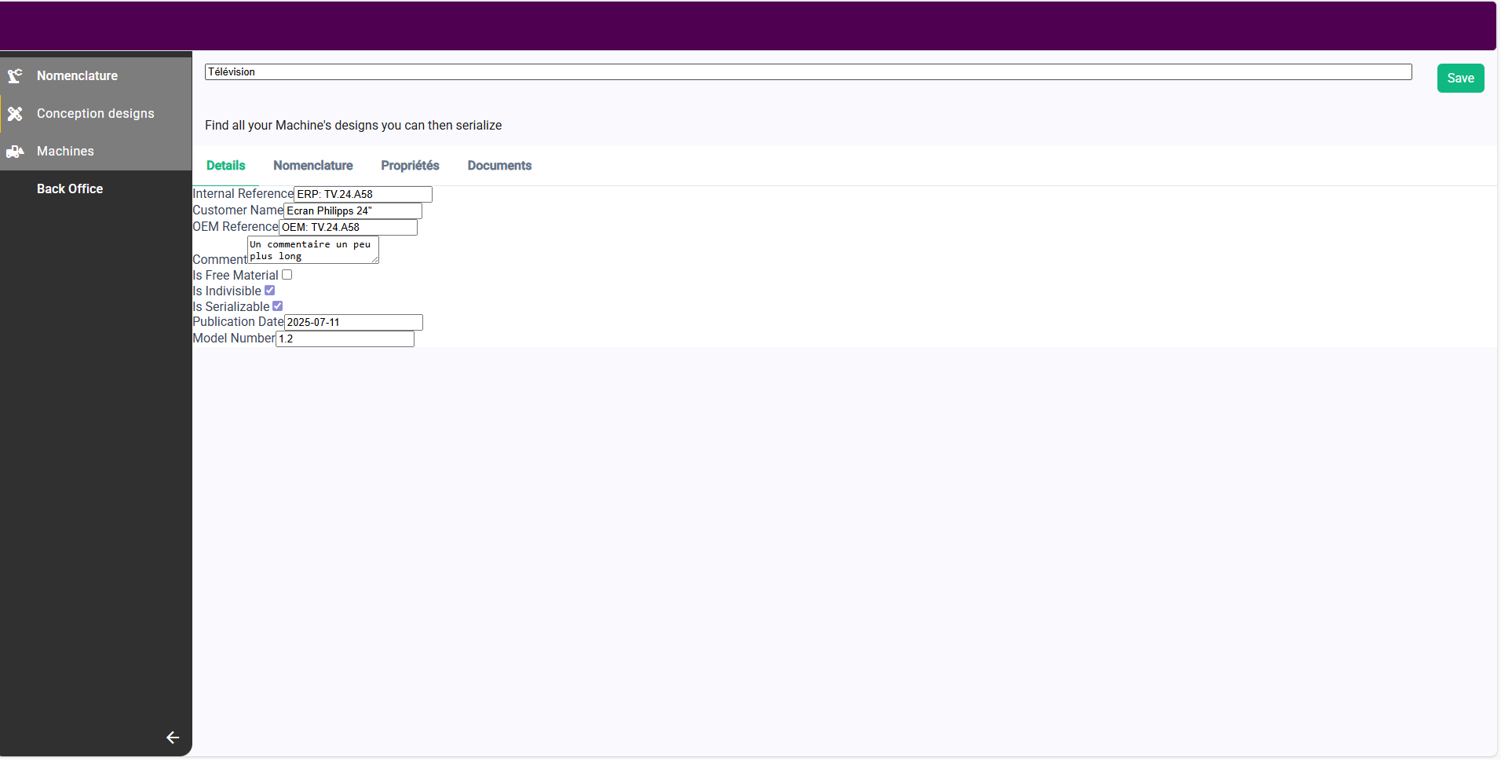The image size is (1501, 765).
Task: Click the Internal Reference input field
Action: (x=363, y=194)
